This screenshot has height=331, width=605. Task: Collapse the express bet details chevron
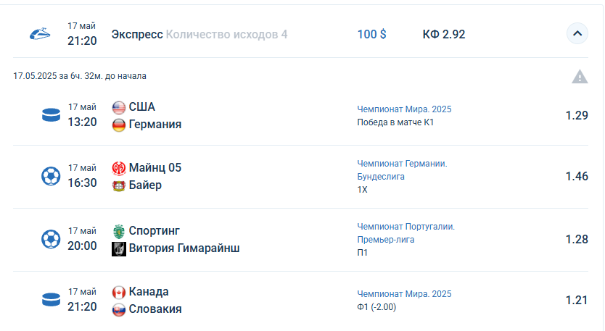[x=577, y=33]
